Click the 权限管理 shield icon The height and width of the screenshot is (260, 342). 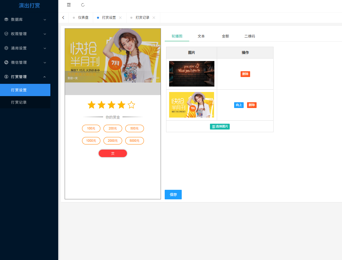(6, 34)
